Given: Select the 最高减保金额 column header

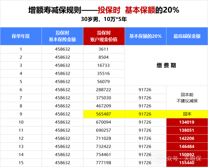Looking at the screenshot, I should pyautogui.click(x=187, y=36).
